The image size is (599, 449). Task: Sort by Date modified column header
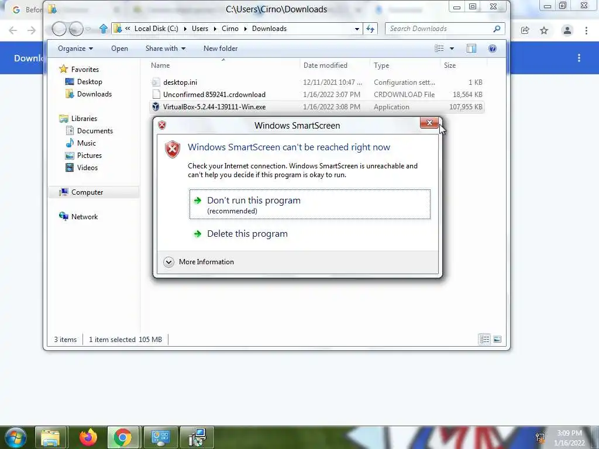click(335, 65)
